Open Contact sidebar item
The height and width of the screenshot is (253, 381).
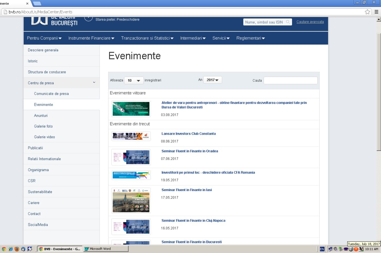62,214
